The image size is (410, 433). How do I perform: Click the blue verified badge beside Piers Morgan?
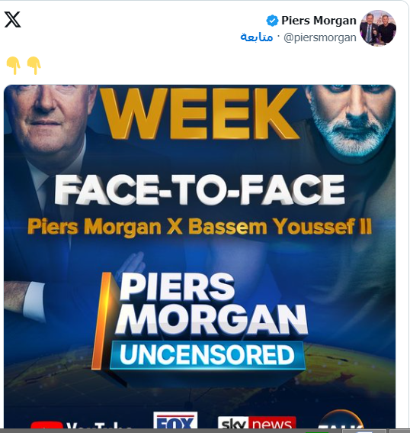coord(272,21)
